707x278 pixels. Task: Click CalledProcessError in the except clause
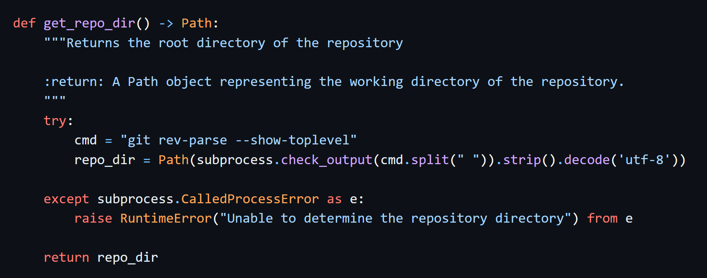tap(250, 199)
